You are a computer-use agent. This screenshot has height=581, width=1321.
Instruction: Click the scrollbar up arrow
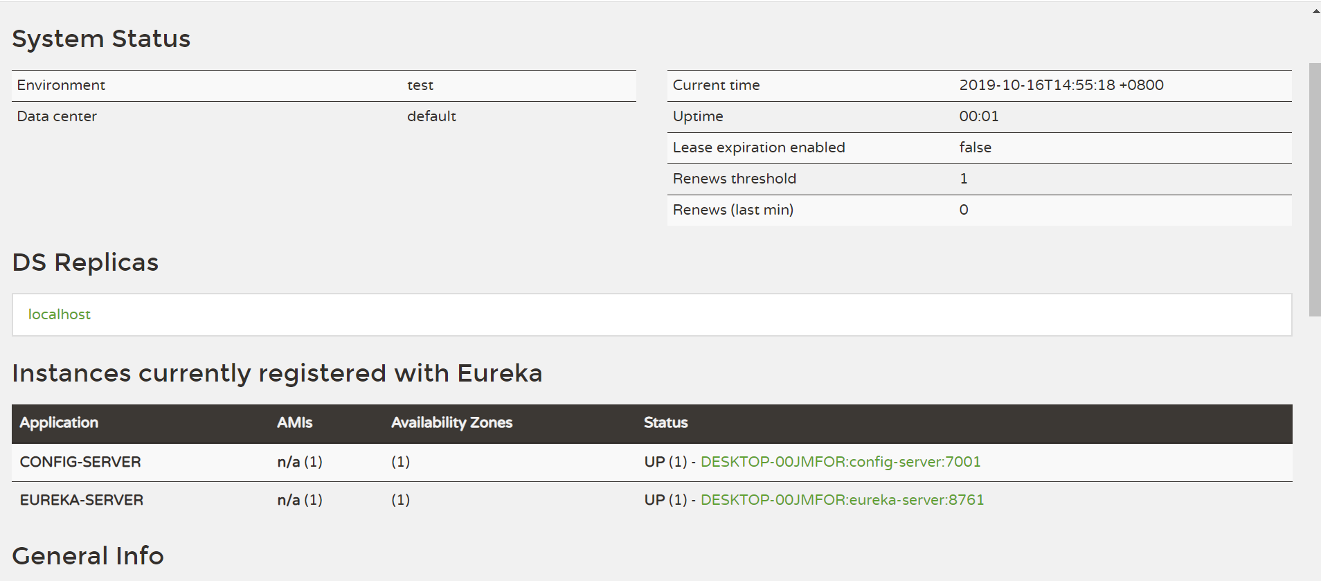1315,10
